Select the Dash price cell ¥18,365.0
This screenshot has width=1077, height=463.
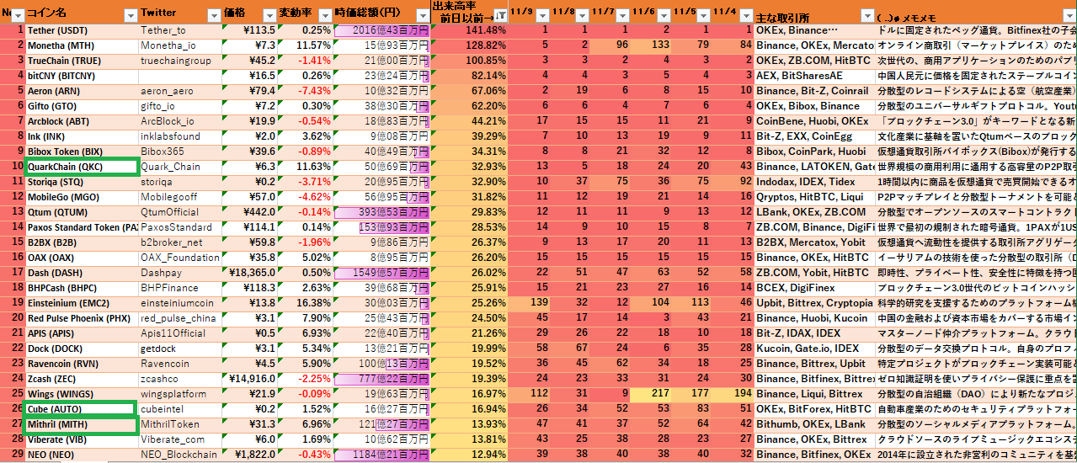tap(249, 273)
